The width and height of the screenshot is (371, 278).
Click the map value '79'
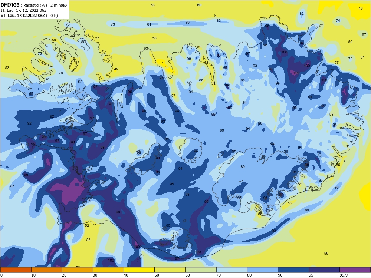point(61,73)
